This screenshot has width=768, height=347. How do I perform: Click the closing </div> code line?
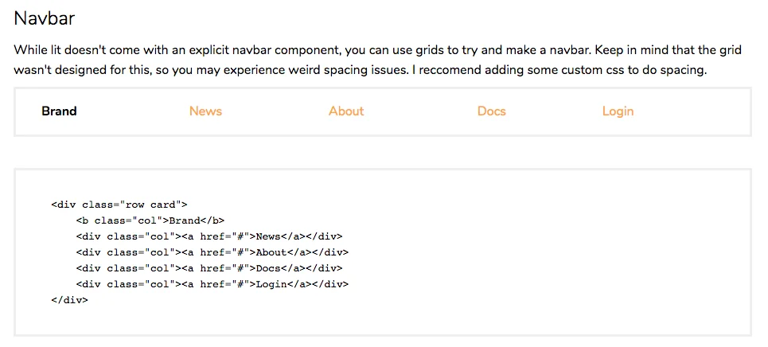click(69, 300)
